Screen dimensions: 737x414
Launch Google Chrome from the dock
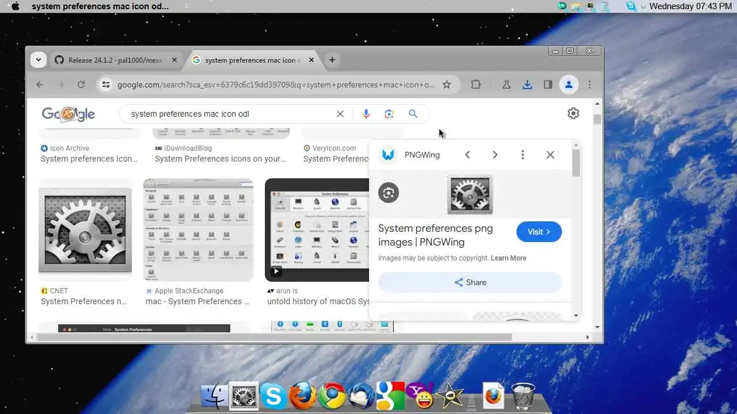pos(332,397)
